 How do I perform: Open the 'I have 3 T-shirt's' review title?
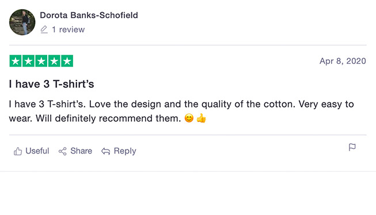(x=52, y=84)
